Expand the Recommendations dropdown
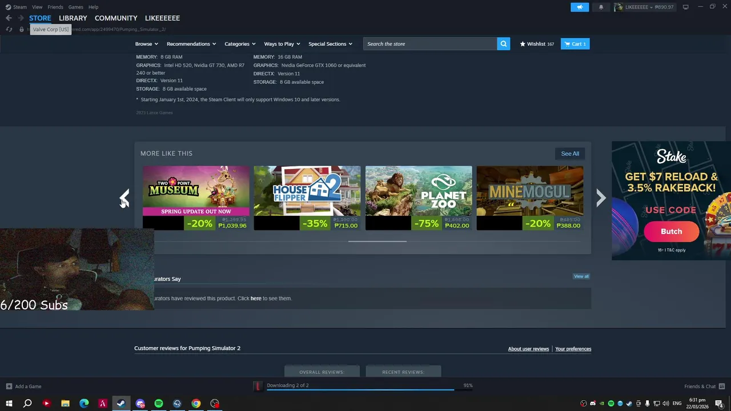The height and width of the screenshot is (411, 731). pyautogui.click(x=191, y=44)
